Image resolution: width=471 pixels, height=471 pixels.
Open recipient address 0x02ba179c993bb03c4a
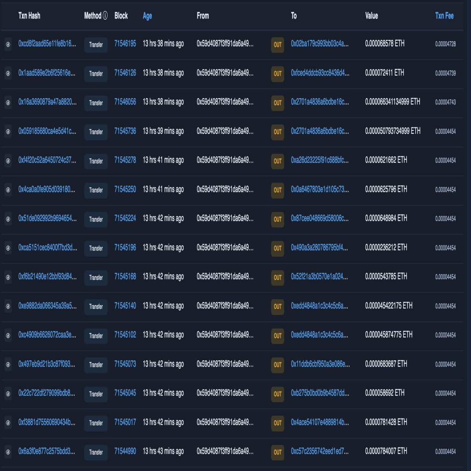319,44
